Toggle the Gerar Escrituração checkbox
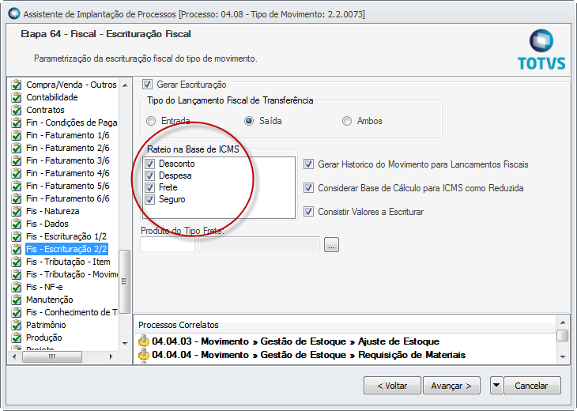This screenshot has height=411, width=577. [147, 85]
